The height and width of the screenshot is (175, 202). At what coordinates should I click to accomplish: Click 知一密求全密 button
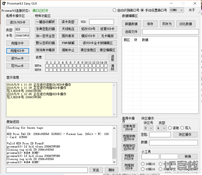coord(46,36)
